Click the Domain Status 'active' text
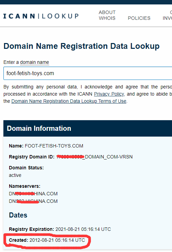Screen dimensions: 172x252 [x=15, y=175]
